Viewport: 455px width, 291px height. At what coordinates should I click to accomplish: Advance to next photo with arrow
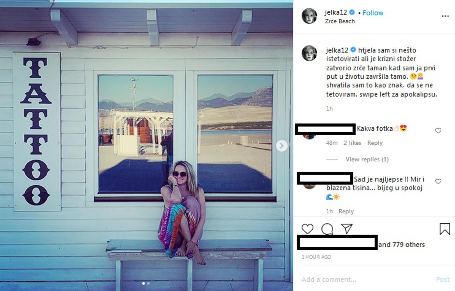pos(282,146)
